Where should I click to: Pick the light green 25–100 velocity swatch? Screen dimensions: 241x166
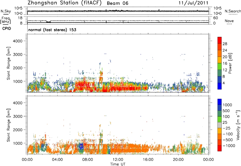click(220, 119)
